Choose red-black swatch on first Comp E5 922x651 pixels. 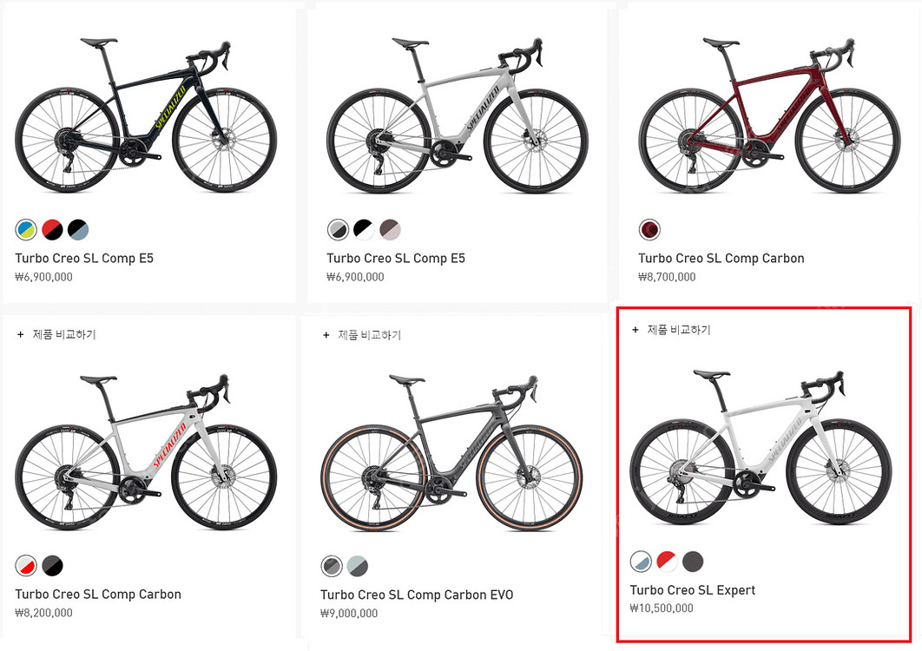pyautogui.click(x=52, y=229)
